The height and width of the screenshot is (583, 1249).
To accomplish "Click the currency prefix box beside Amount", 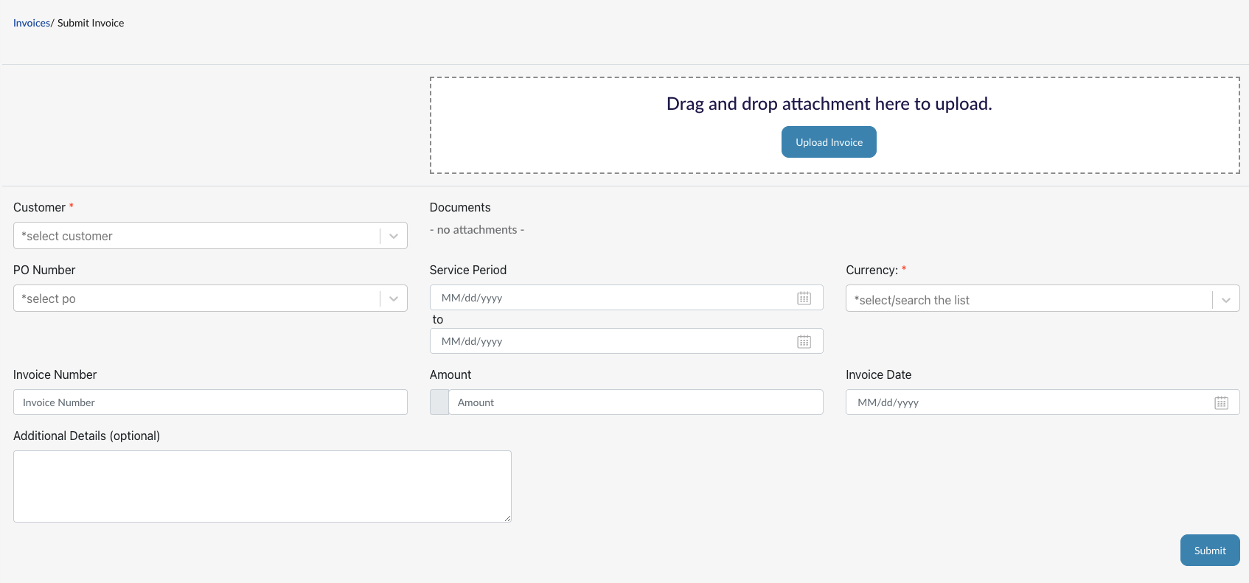I will tap(439, 402).
